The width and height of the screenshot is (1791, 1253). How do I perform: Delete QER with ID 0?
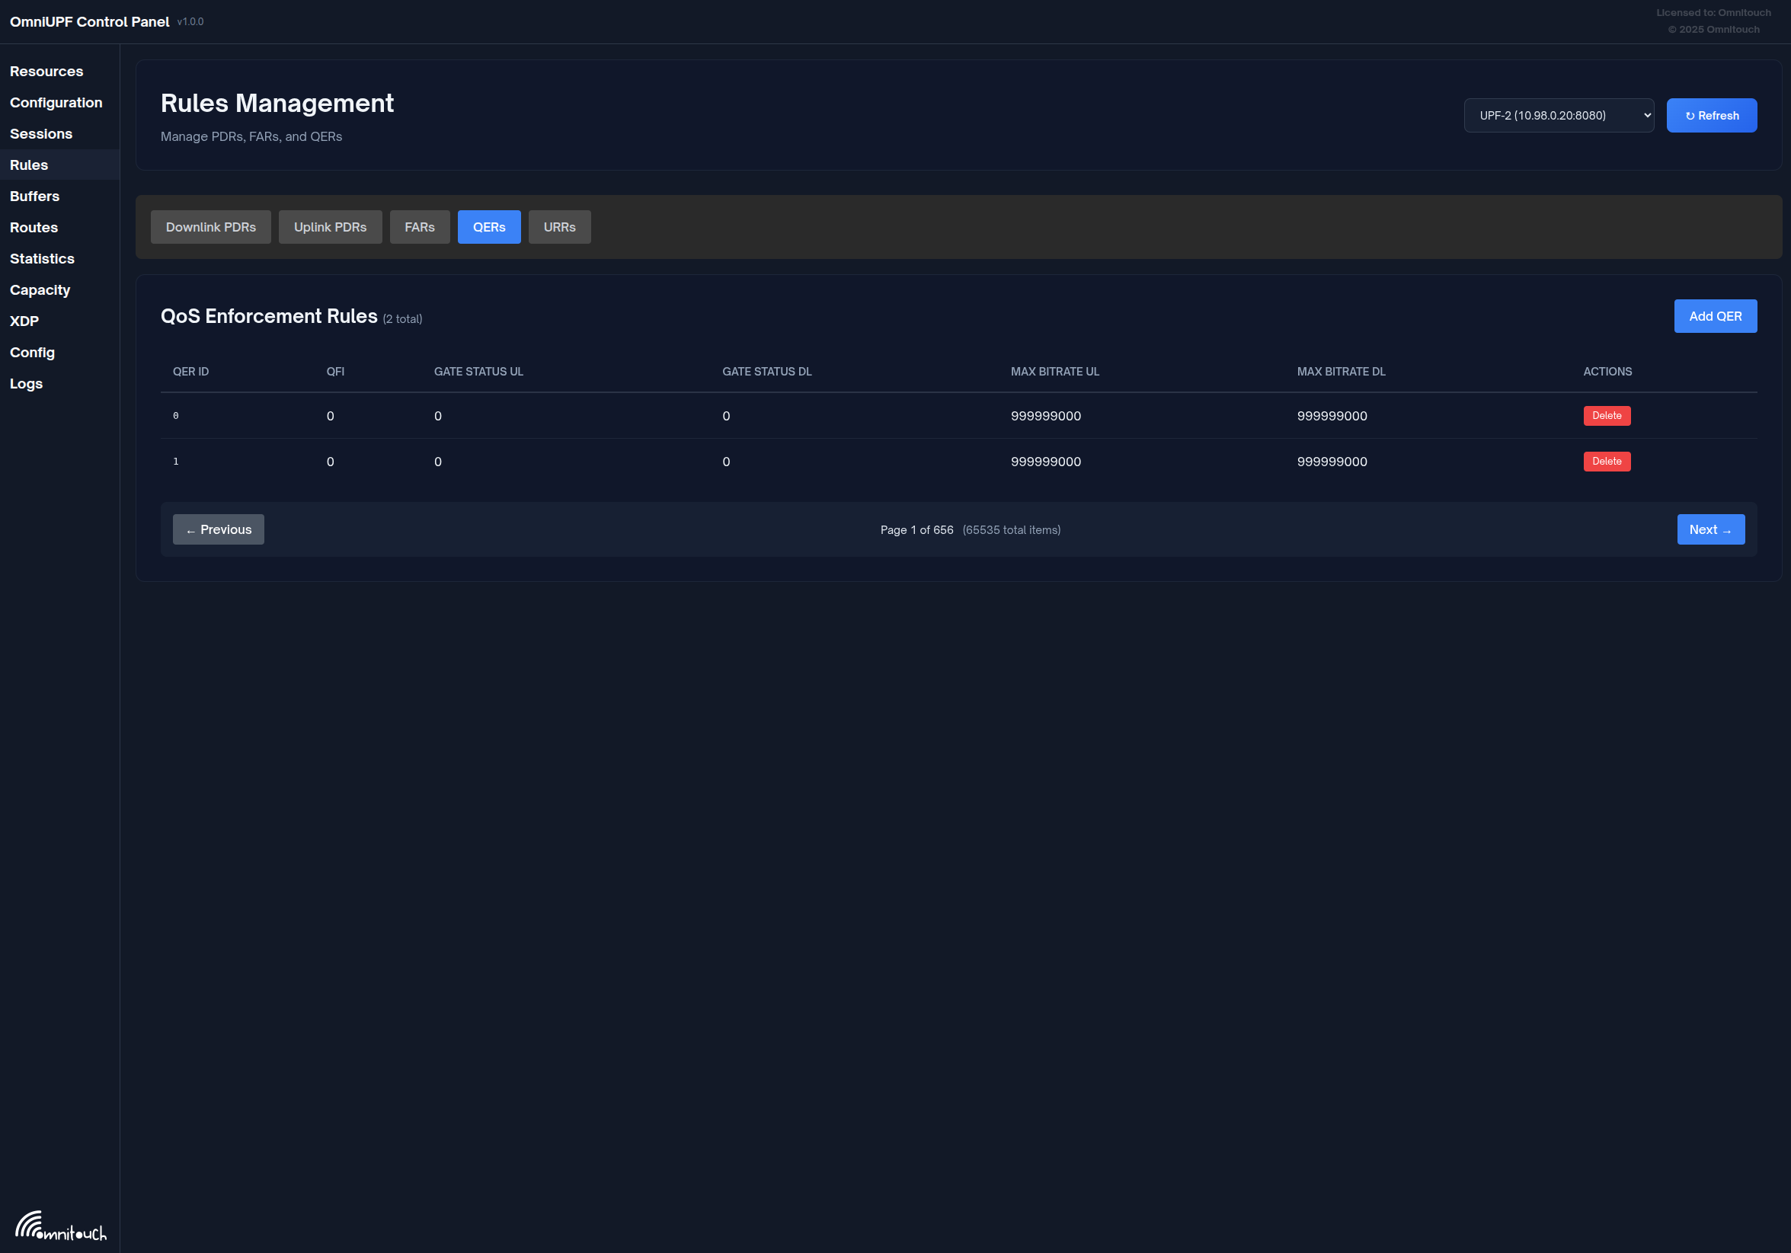tap(1606, 416)
